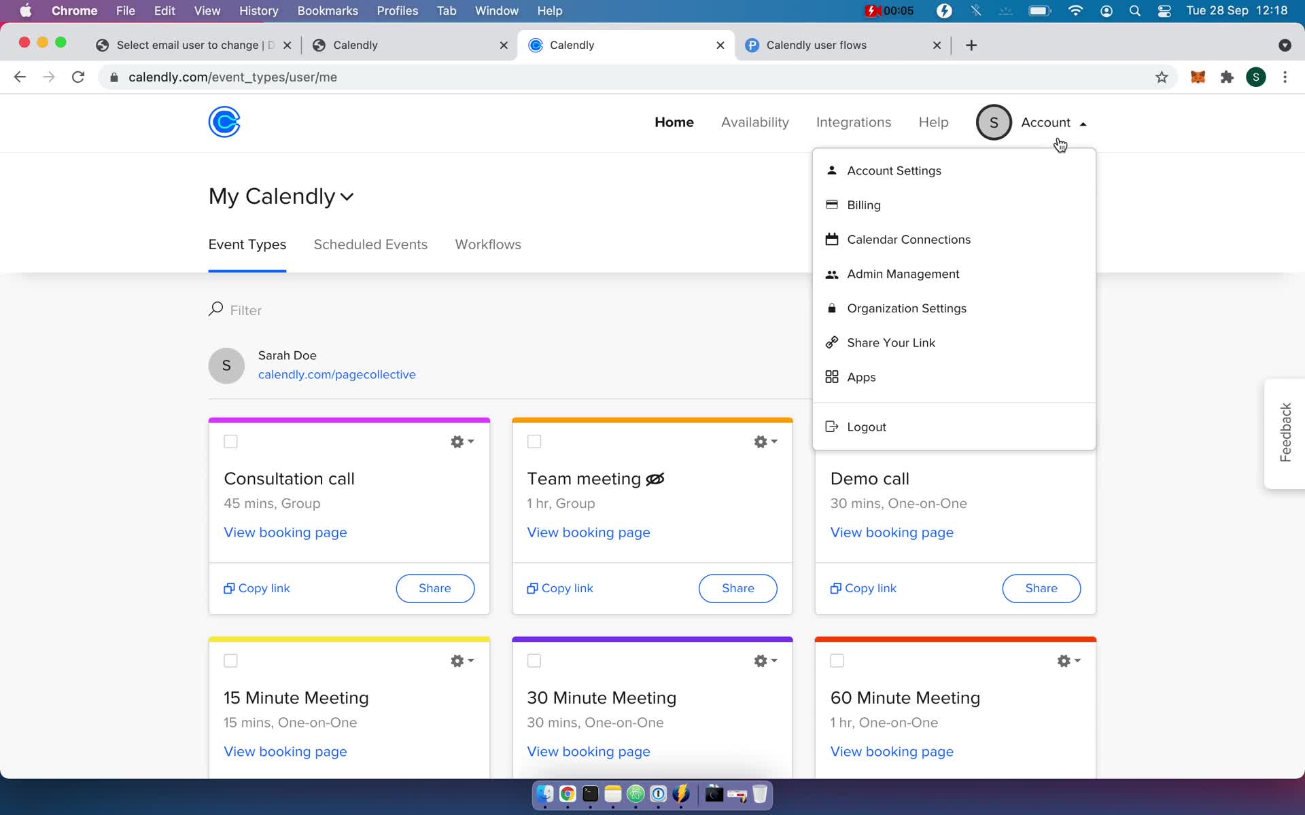Open Integrations in top navigation
This screenshot has width=1305, height=815.
(x=854, y=122)
